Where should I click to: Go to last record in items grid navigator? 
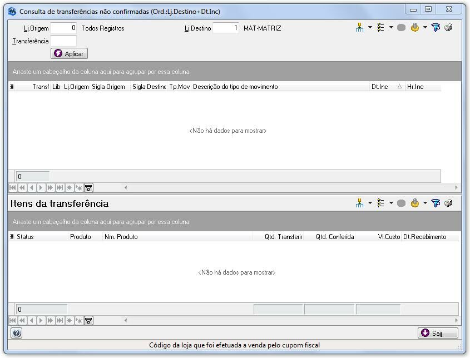click(60, 321)
